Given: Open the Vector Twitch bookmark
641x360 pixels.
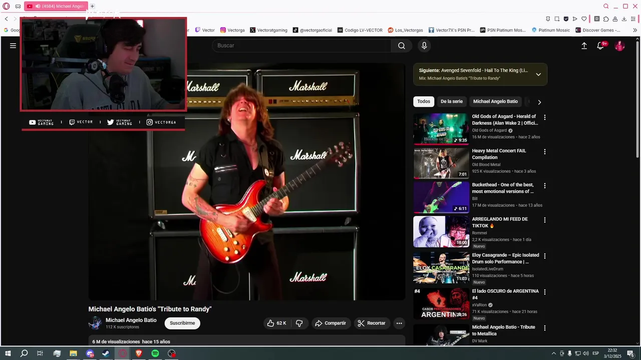Looking at the screenshot, I should point(205,30).
